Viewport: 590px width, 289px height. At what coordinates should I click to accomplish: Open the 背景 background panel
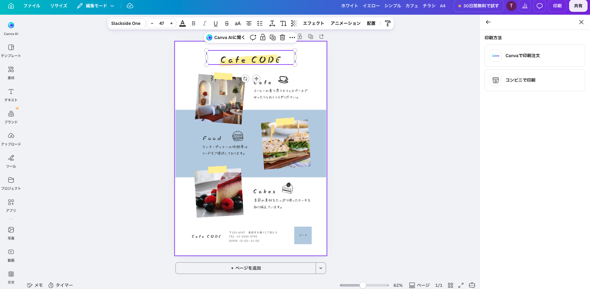pyautogui.click(x=11, y=277)
